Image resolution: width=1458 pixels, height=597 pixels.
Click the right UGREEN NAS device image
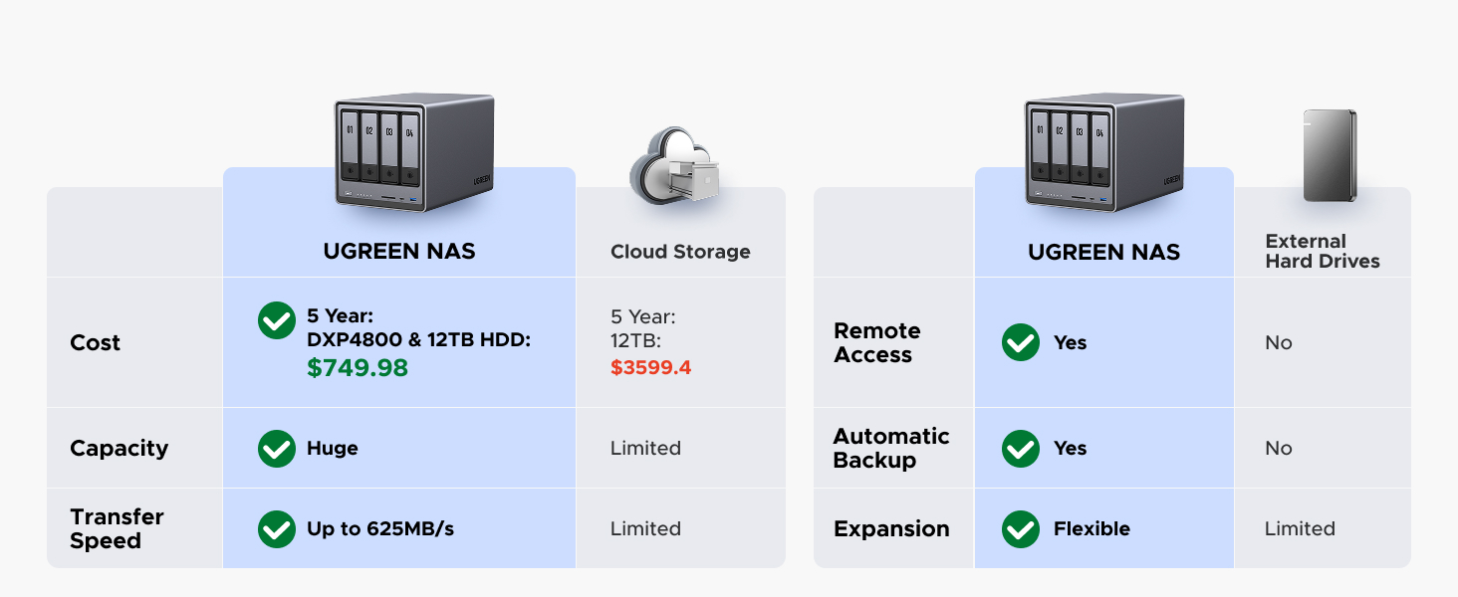[x=1104, y=151]
